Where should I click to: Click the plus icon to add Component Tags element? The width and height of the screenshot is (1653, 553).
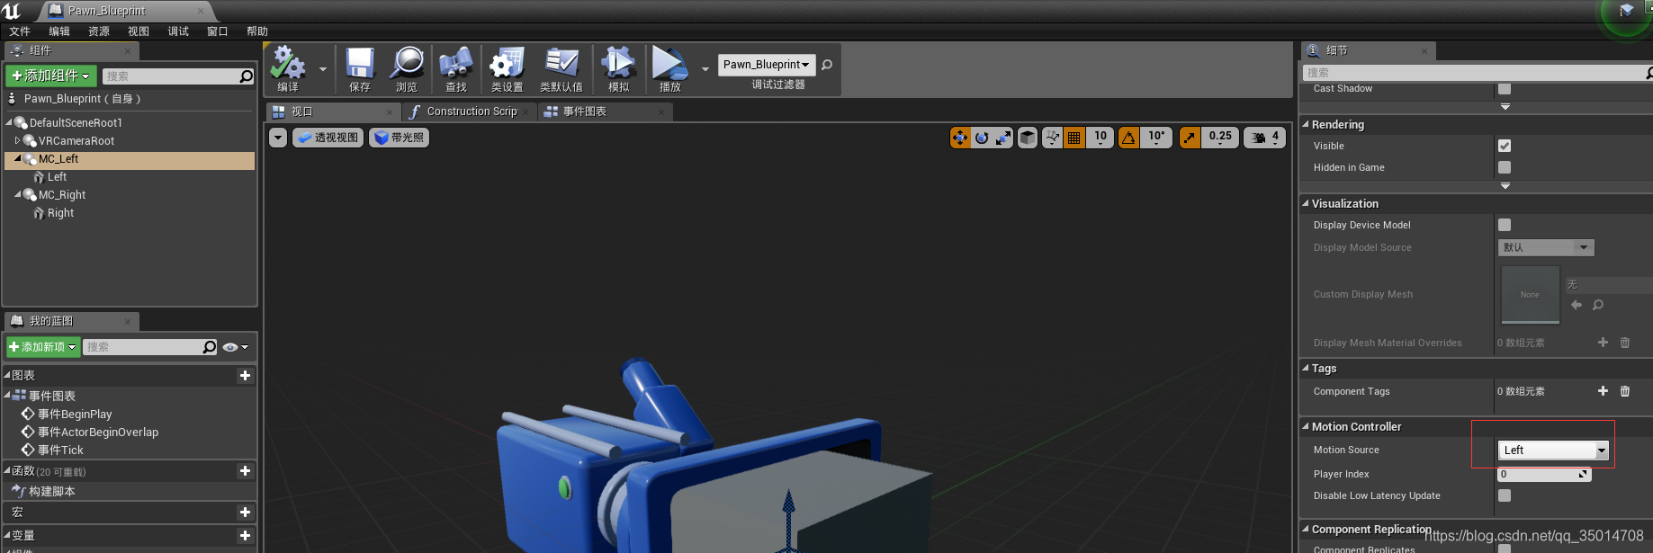click(x=1603, y=391)
